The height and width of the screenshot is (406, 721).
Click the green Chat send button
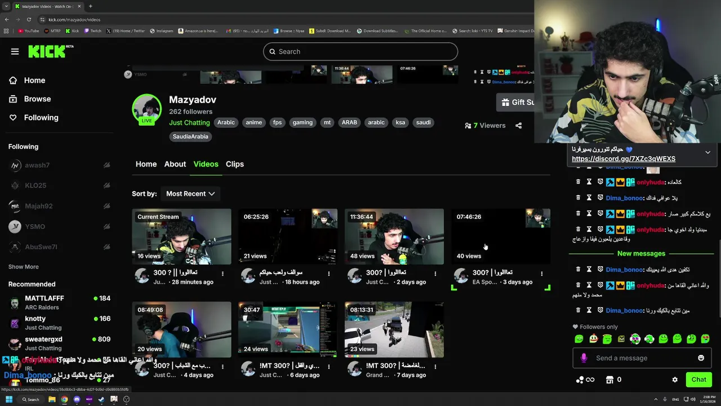[698, 379]
